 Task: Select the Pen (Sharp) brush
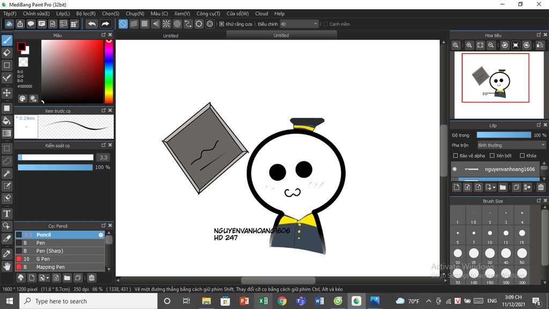pos(60,251)
